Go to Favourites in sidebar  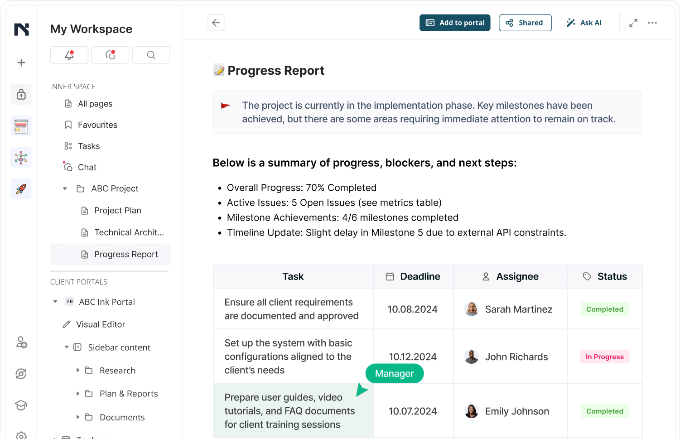pyautogui.click(x=97, y=125)
